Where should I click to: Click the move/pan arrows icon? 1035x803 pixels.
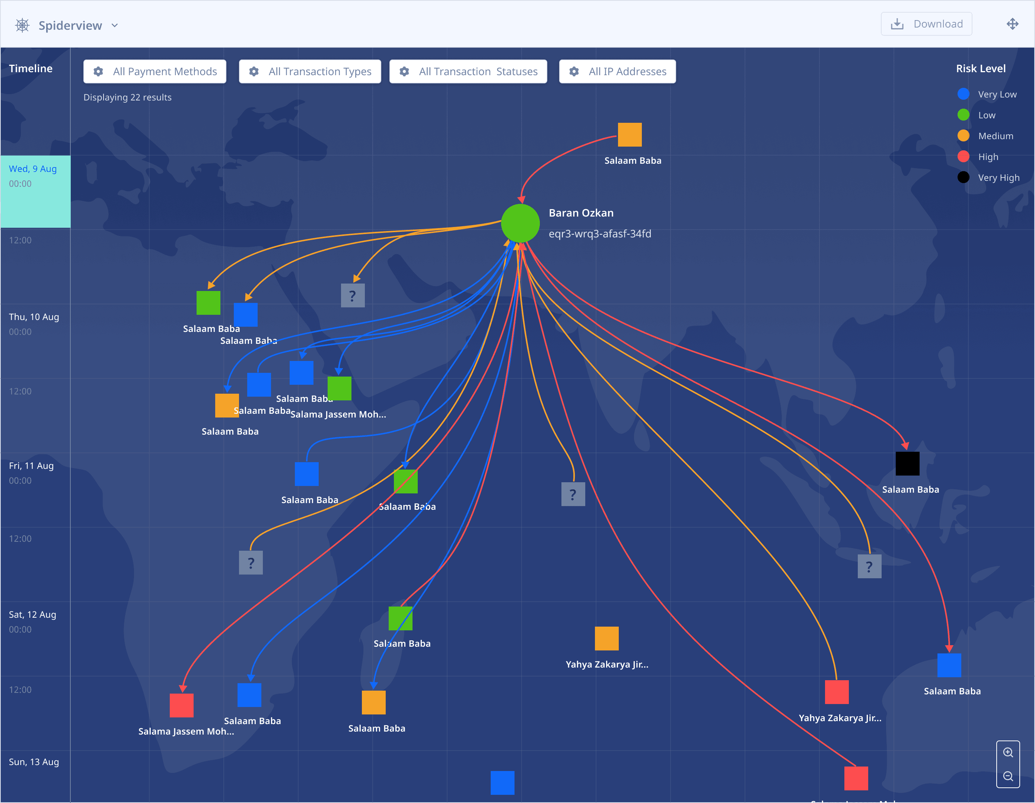point(1012,24)
